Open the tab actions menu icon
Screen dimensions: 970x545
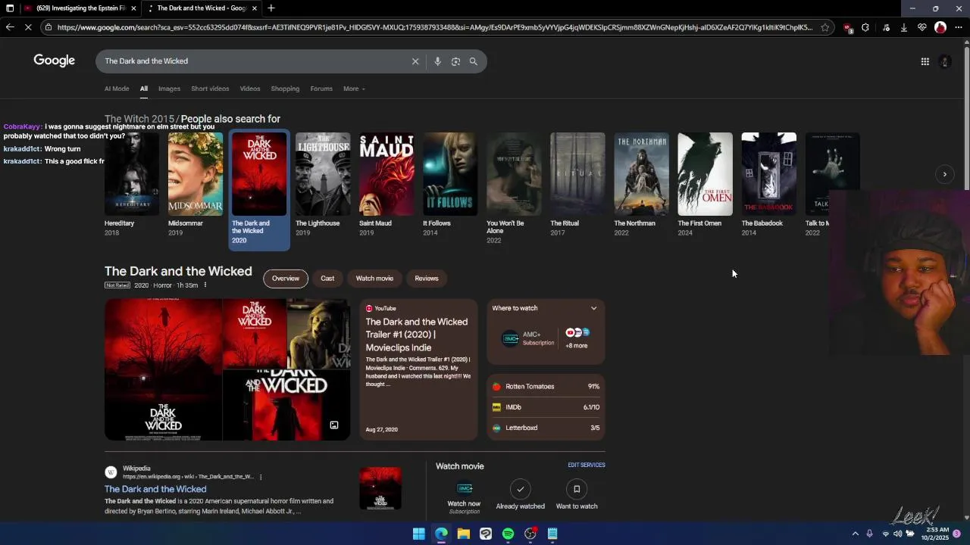[x=9, y=8]
